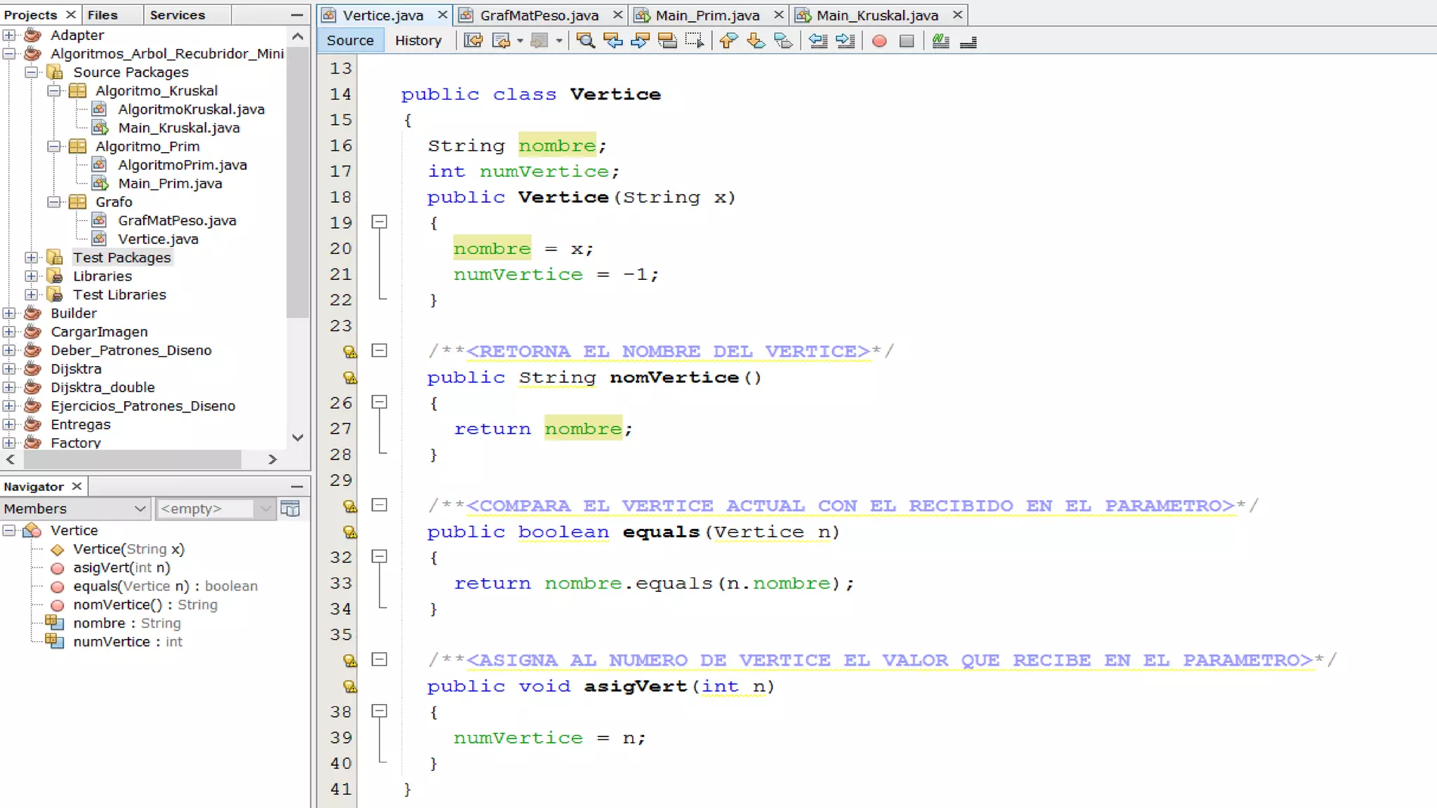Click the Find Selection magnifier icon
Screen dimensions: 1437x808
[585, 41]
